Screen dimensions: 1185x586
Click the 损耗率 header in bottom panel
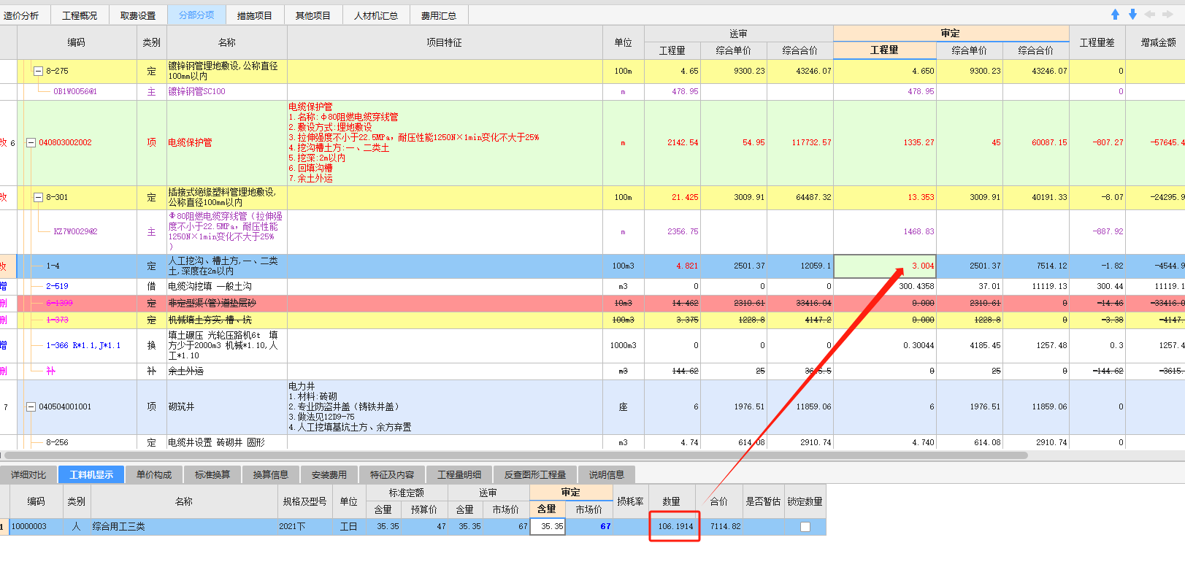point(630,501)
